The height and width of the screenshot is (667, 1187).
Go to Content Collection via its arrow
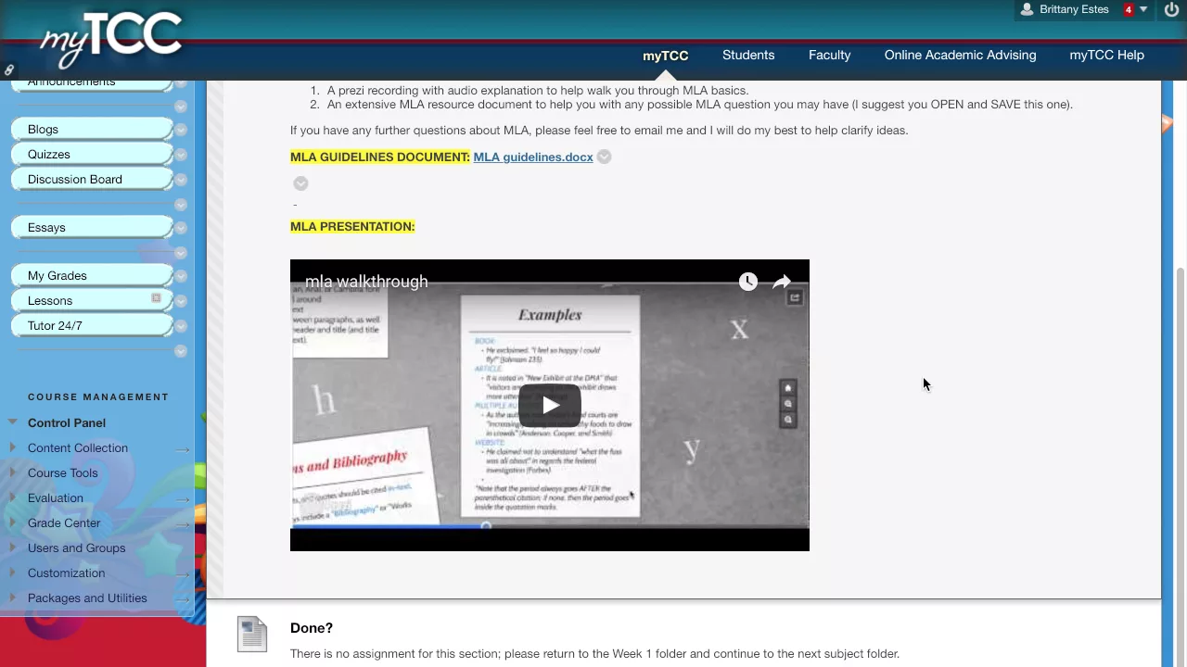[183, 449]
